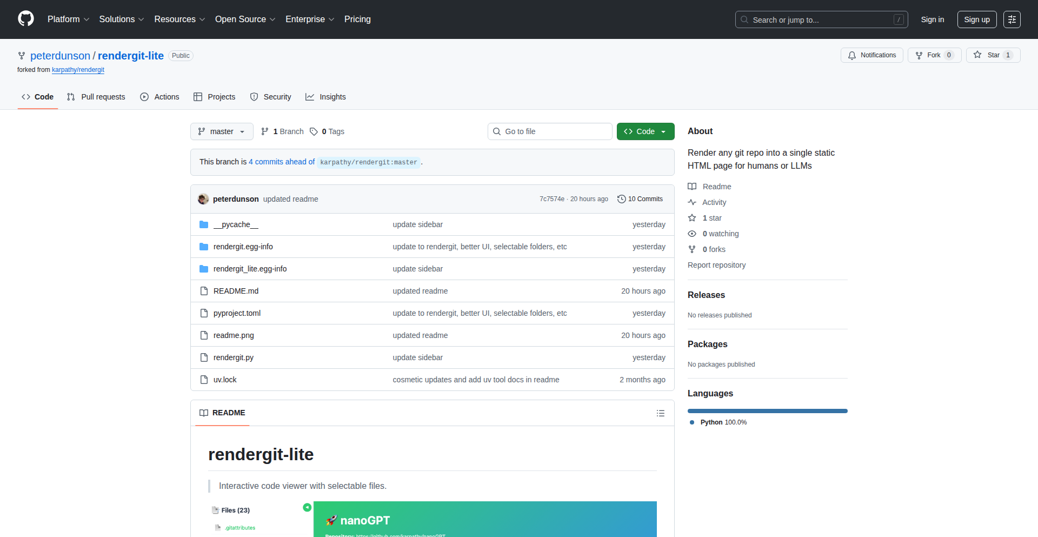Click the green collapse sidebar icon
This screenshot has width=1038, height=537.
click(307, 507)
